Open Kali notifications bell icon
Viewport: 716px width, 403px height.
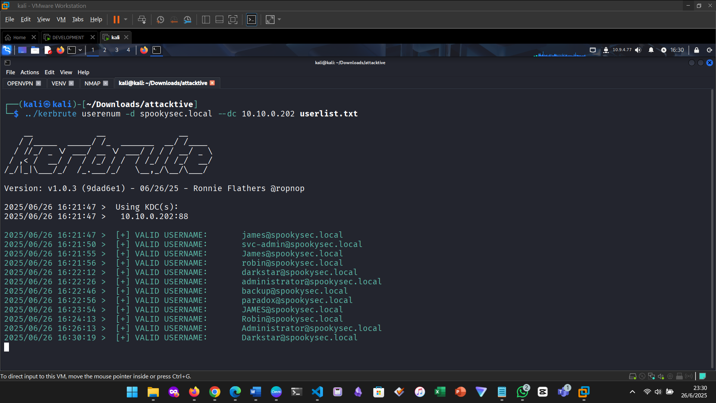pos(651,50)
